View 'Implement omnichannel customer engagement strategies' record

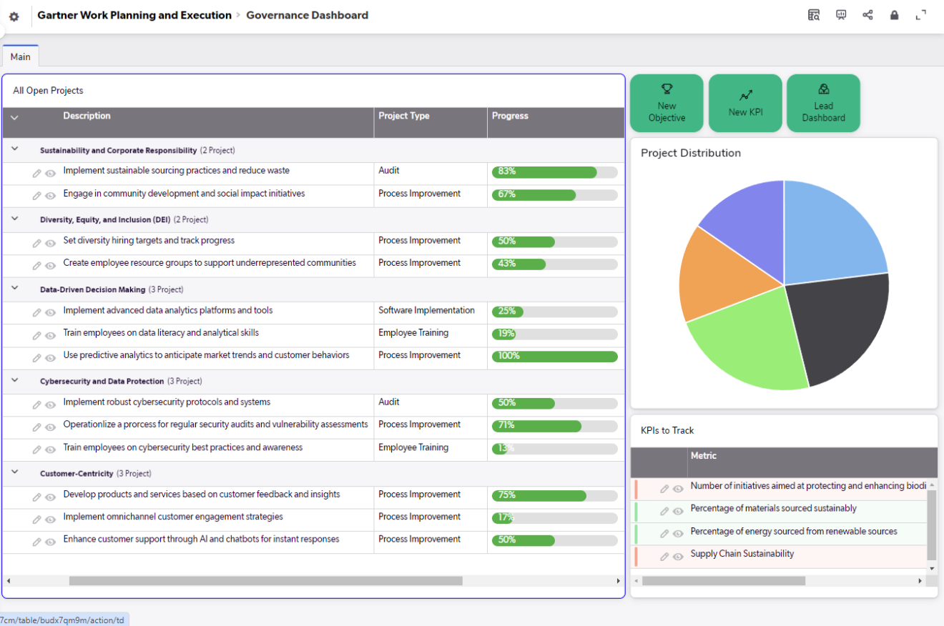click(51, 519)
